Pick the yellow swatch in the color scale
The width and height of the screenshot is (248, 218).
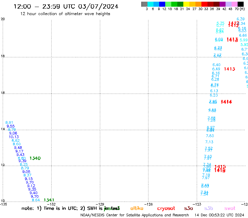coord(186,4)
